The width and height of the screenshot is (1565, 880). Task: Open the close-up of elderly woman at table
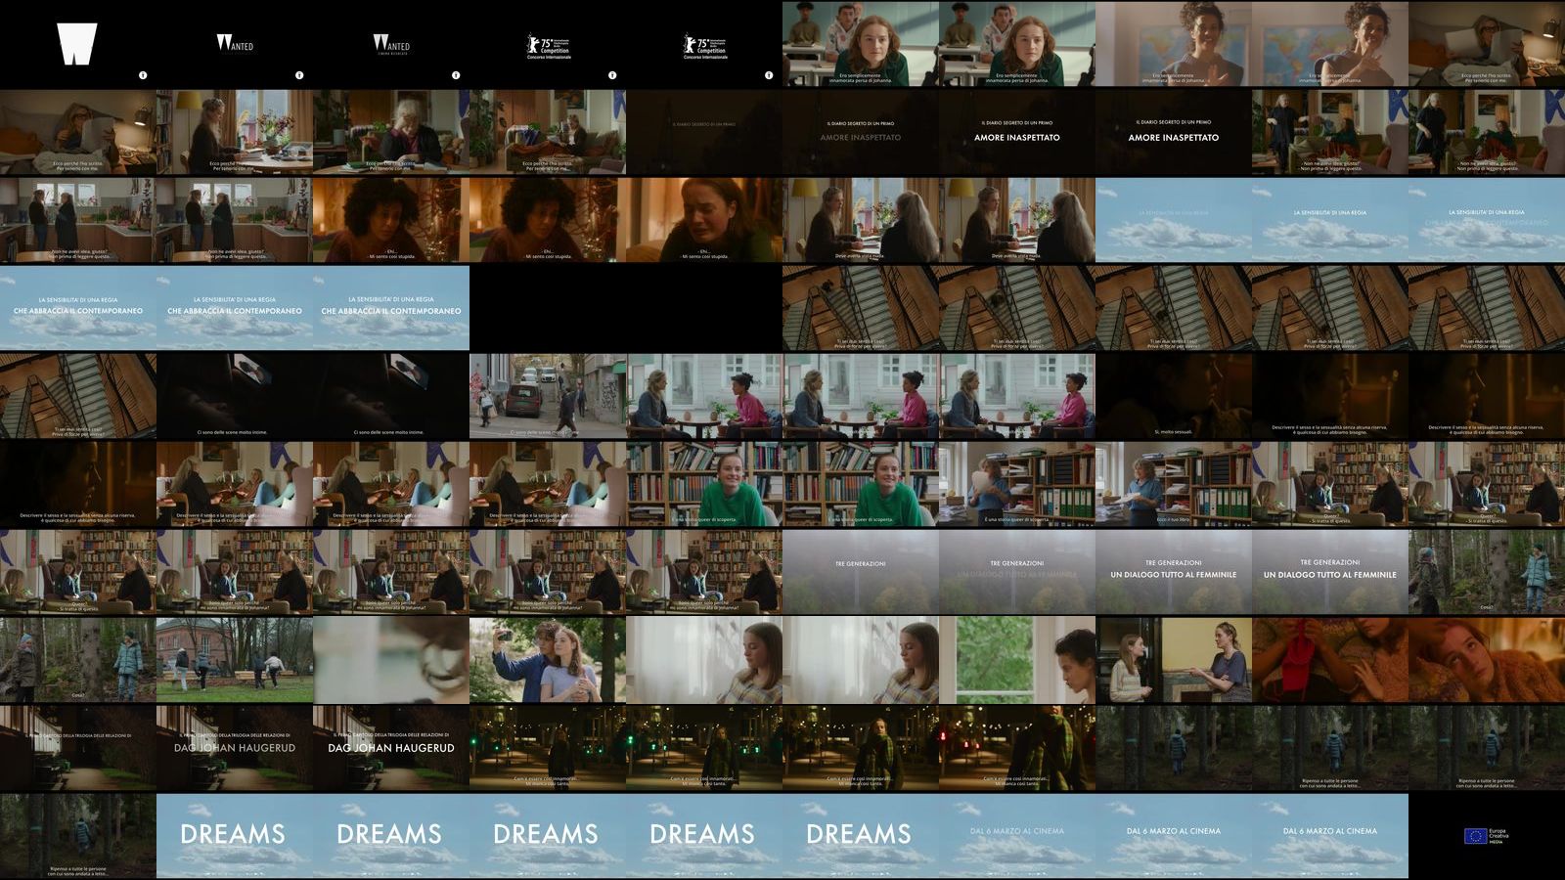pos(391,132)
